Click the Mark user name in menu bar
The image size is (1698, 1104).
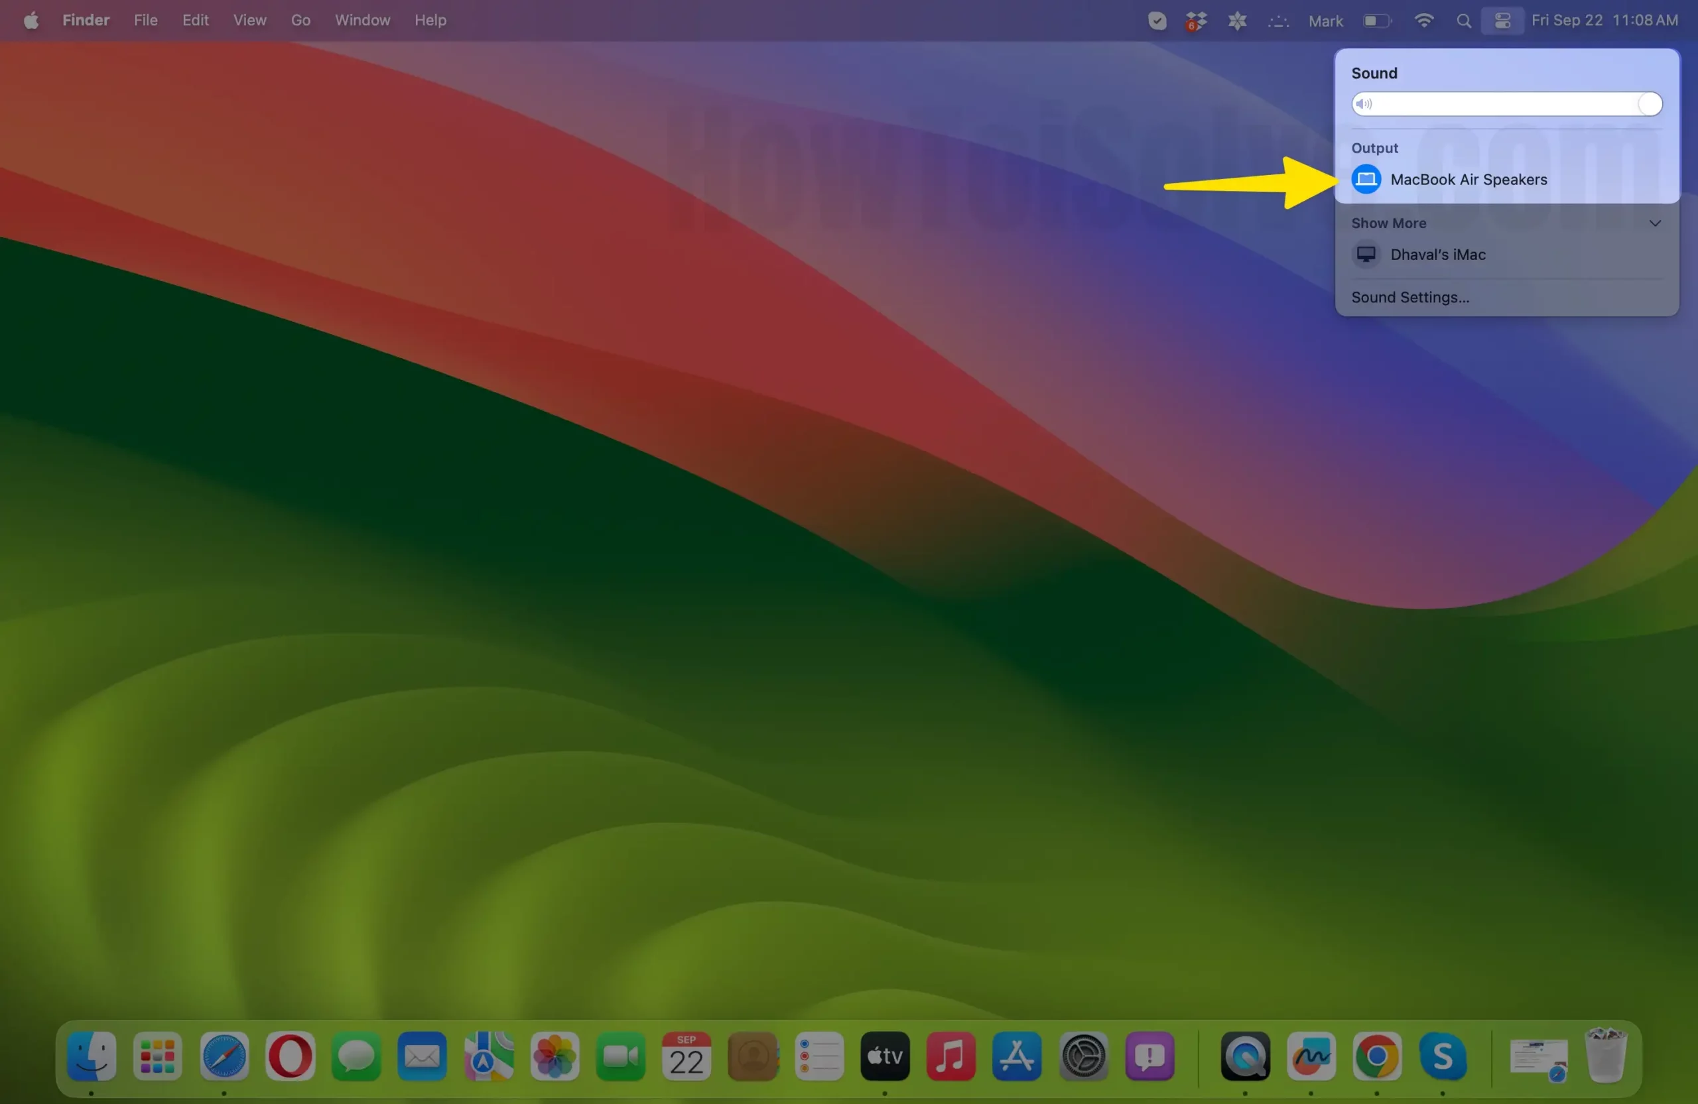point(1326,21)
